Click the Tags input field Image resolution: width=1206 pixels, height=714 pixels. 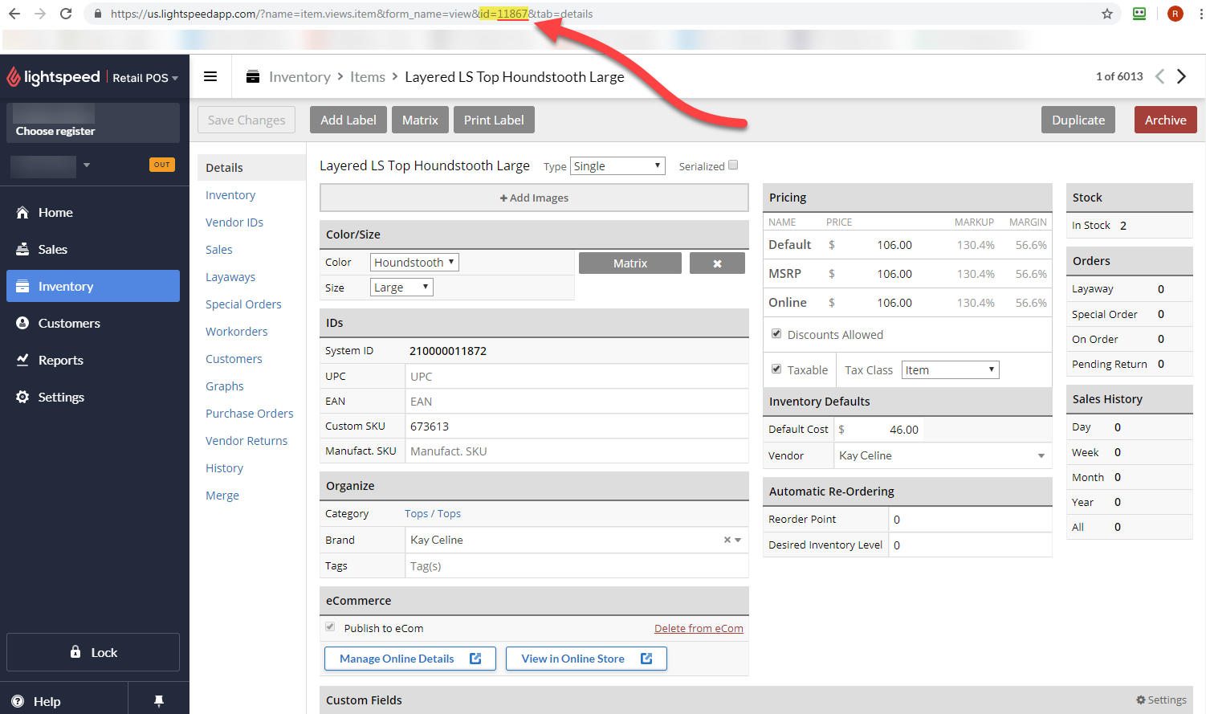coord(577,565)
